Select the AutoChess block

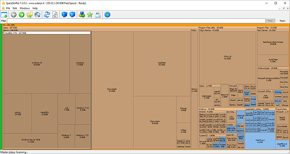[x=273, y=60]
